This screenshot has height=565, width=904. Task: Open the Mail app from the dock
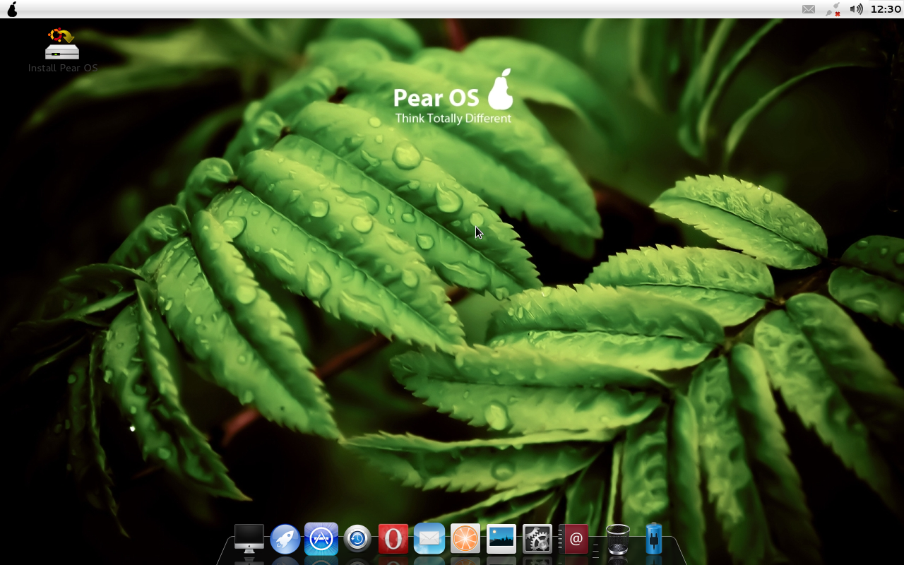pos(429,539)
